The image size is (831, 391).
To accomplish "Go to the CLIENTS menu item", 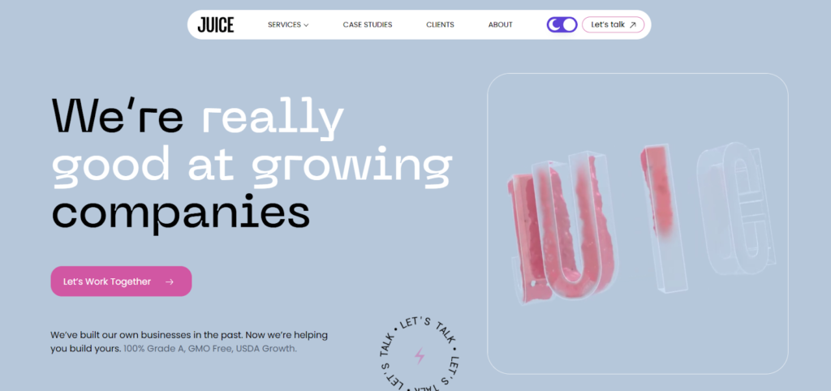I will click(x=440, y=24).
